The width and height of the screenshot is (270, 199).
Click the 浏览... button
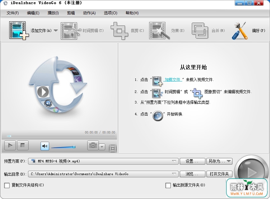tap(192, 174)
